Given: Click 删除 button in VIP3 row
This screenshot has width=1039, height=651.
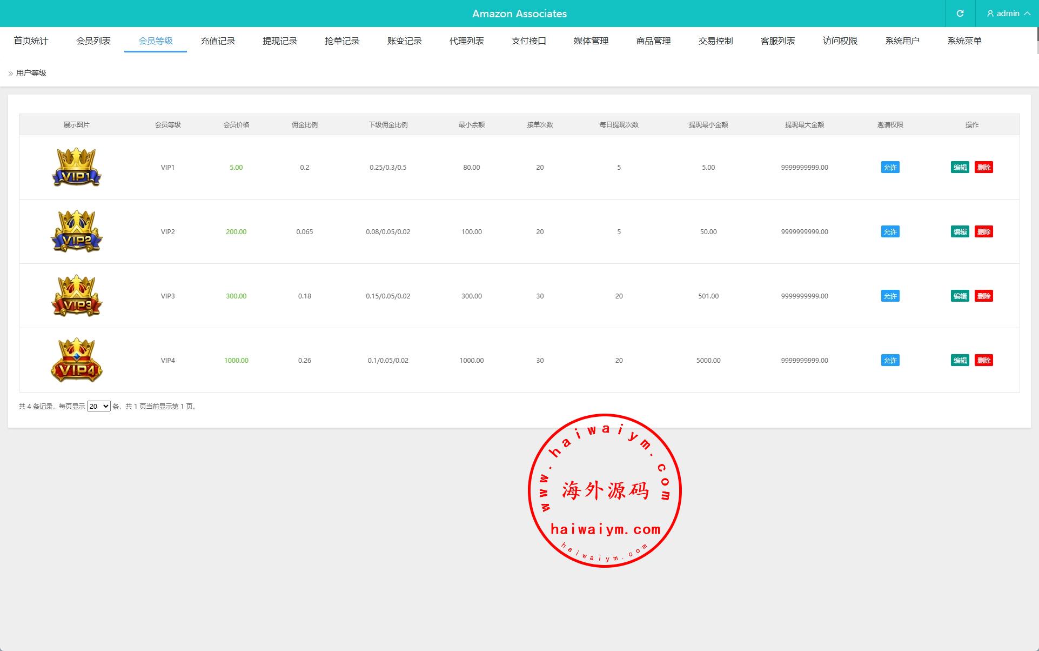Looking at the screenshot, I should pyautogui.click(x=983, y=296).
